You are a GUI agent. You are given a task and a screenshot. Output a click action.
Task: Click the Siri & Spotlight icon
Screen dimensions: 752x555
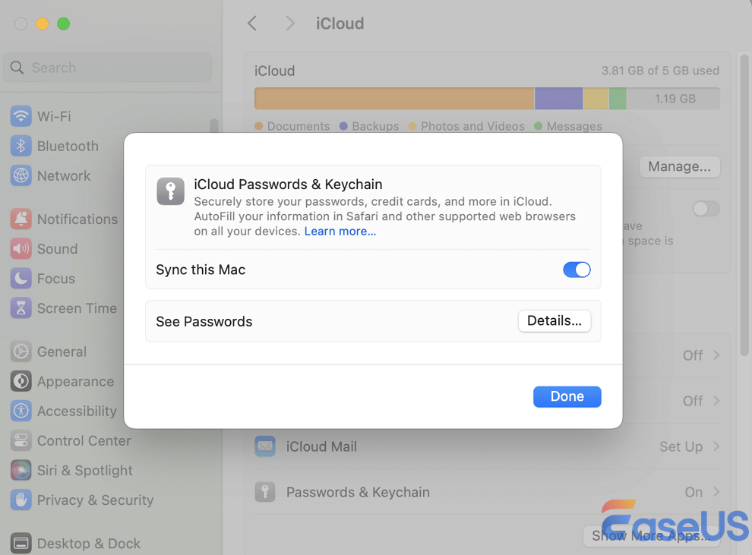21,470
